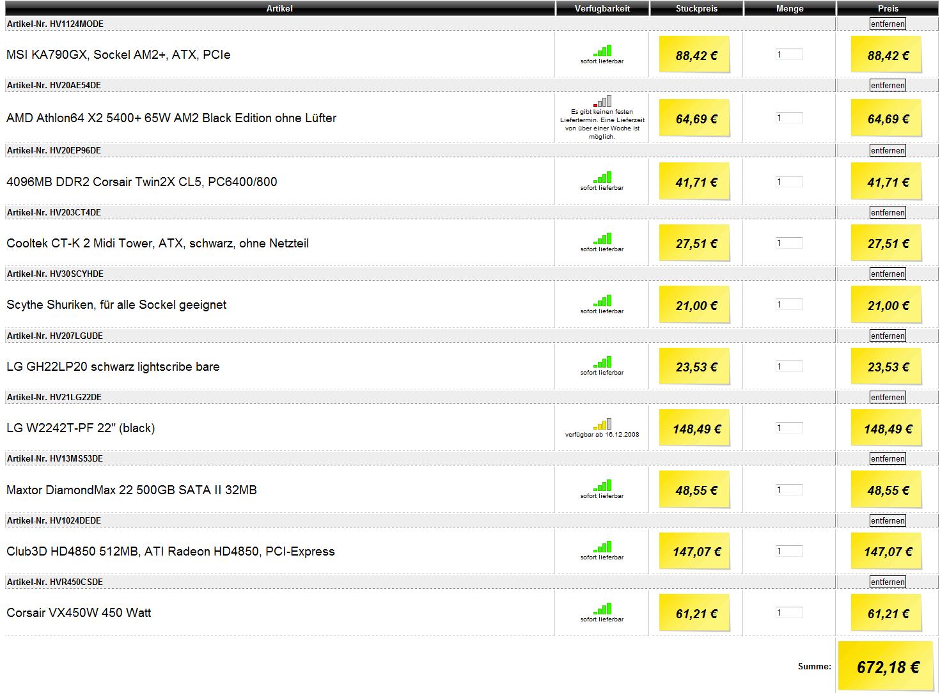Focus quantity field for Corsair Twin2X RAM
The width and height of the screenshot is (940, 693).
(789, 182)
